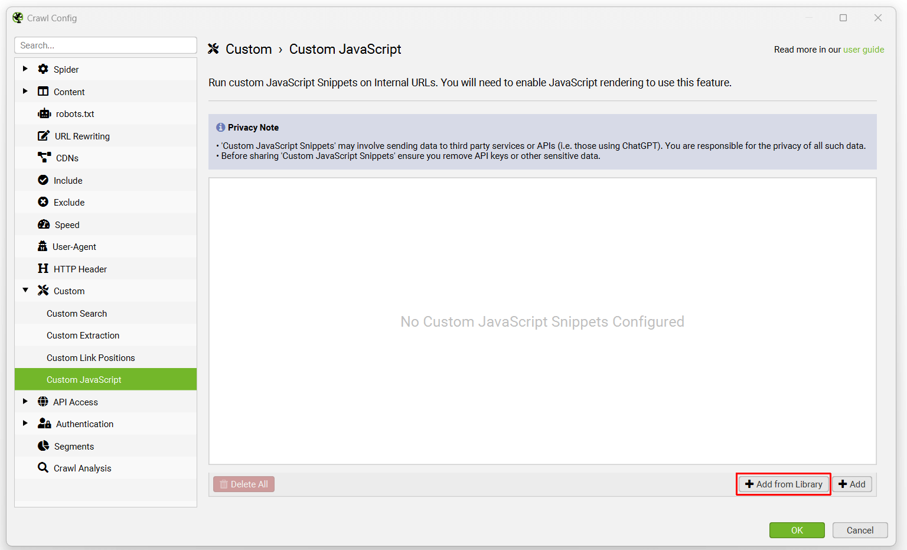Image resolution: width=907 pixels, height=550 pixels.
Task: Expand the API Access node arrow
Action: click(x=25, y=402)
